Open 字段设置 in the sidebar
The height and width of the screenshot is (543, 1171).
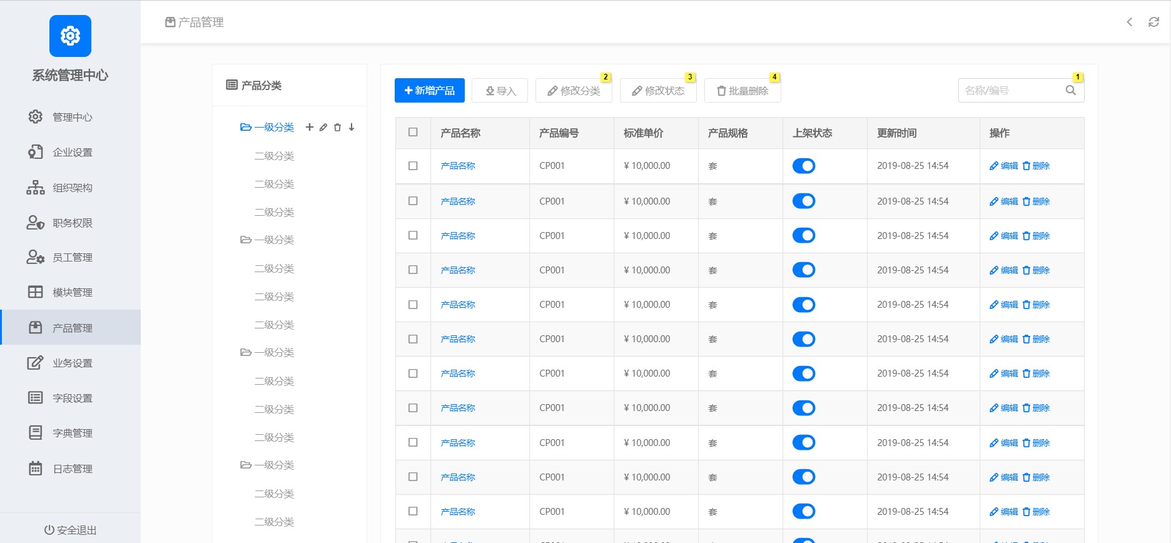click(x=70, y=398)
